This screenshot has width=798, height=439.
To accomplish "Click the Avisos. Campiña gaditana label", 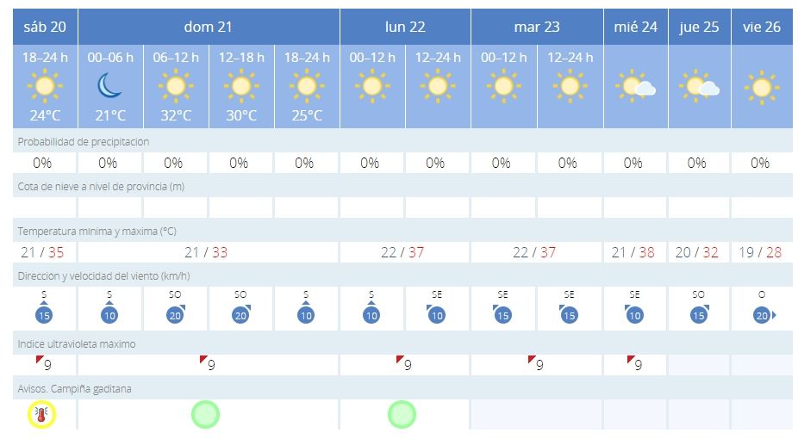I will click(73, 389).
